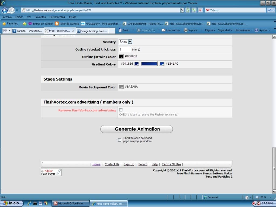Open Taller de Quimica favorite
The height and width of the screenshot is (207, 276).
67,24
